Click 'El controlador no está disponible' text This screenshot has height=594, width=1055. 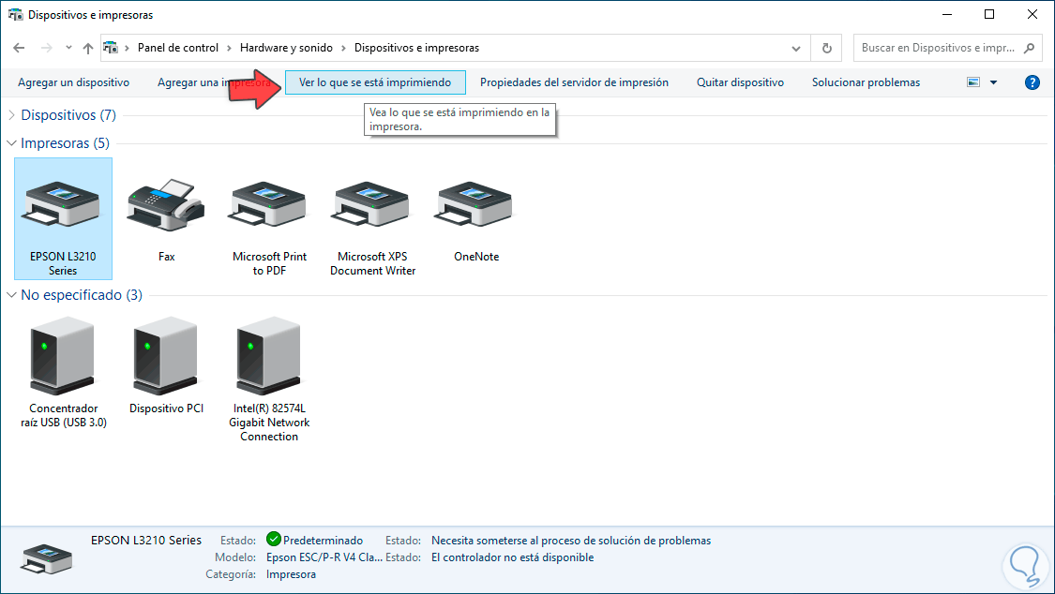pos(512,557)
